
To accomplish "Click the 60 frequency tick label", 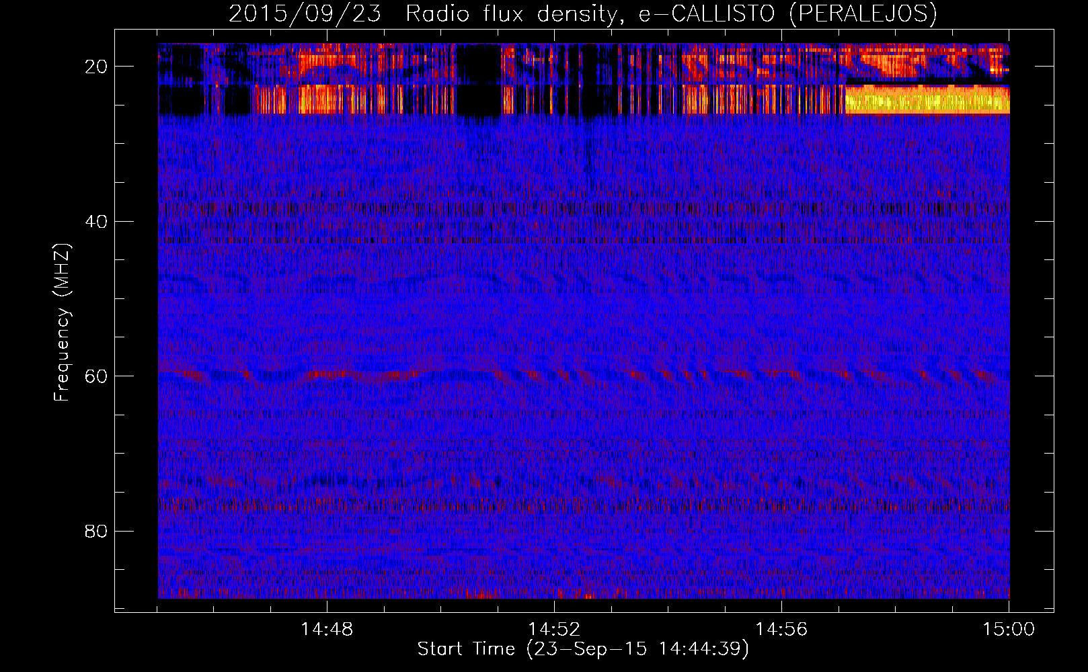I will tap(97, 376).
